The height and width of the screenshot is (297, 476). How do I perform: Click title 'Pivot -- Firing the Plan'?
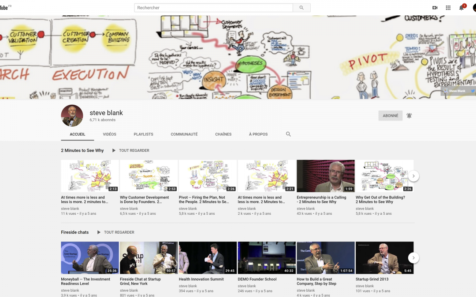click(204, 199)
